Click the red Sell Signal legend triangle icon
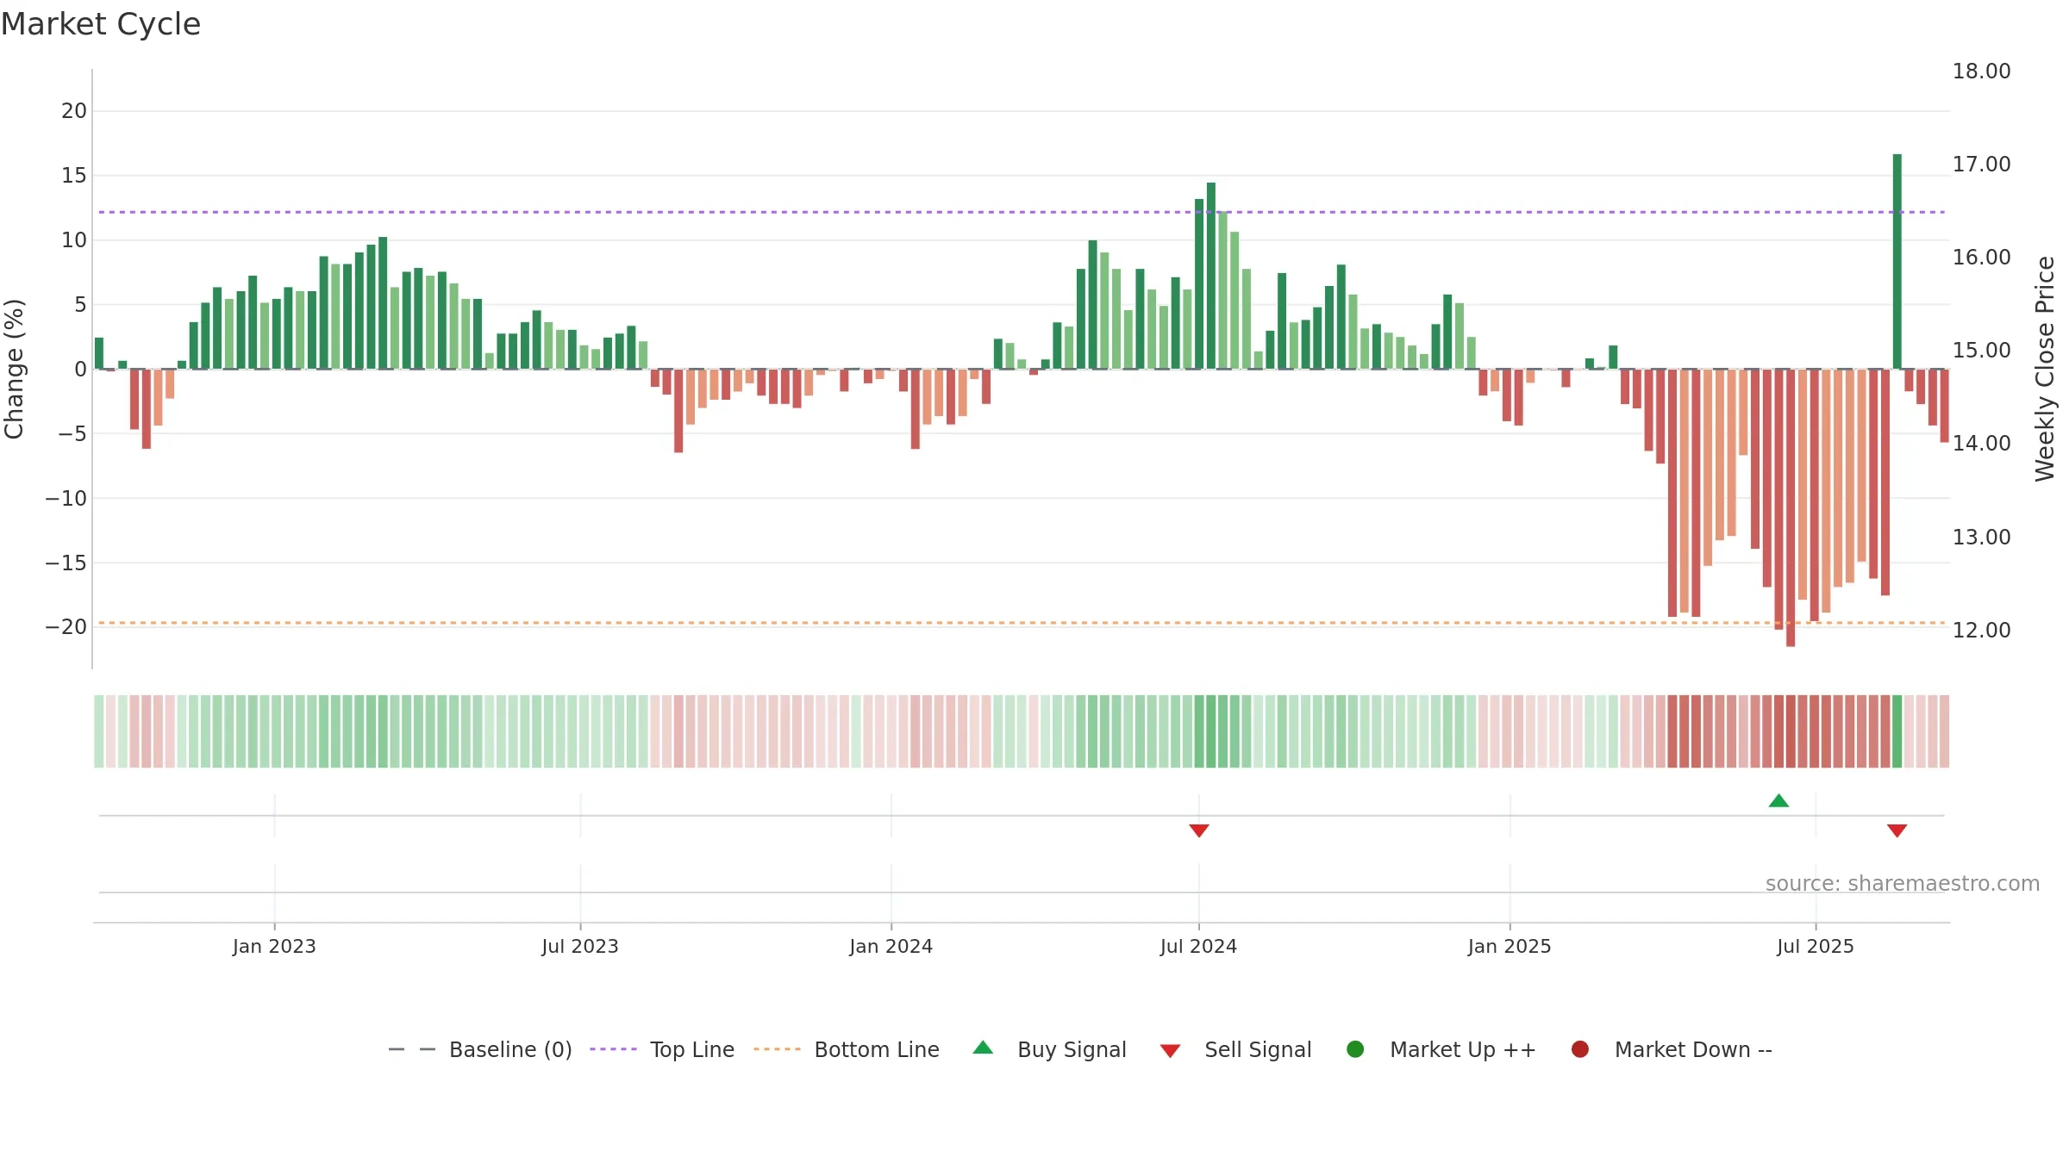 tap(1170, 1051)
